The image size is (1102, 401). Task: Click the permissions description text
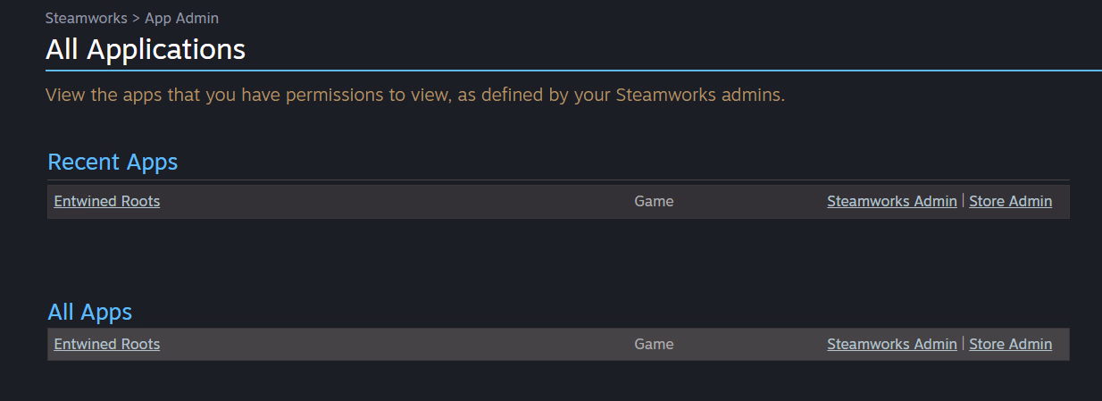click(x=415, y=95)
